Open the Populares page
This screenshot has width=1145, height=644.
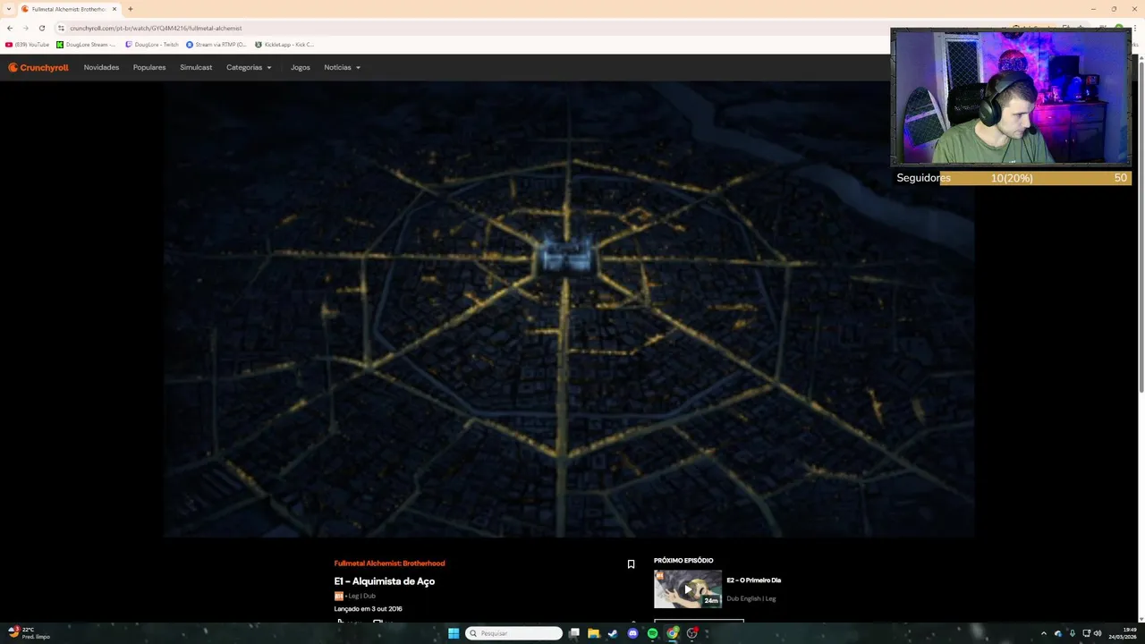[x=149, y=67]
